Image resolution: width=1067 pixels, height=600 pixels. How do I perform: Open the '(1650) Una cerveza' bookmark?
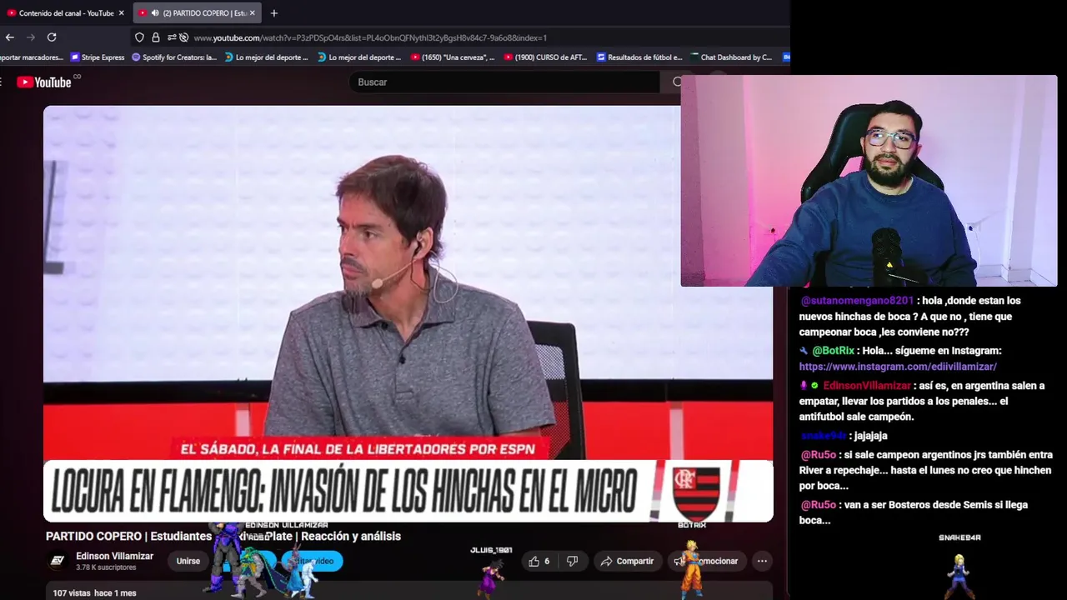click(x=453, y=57)
